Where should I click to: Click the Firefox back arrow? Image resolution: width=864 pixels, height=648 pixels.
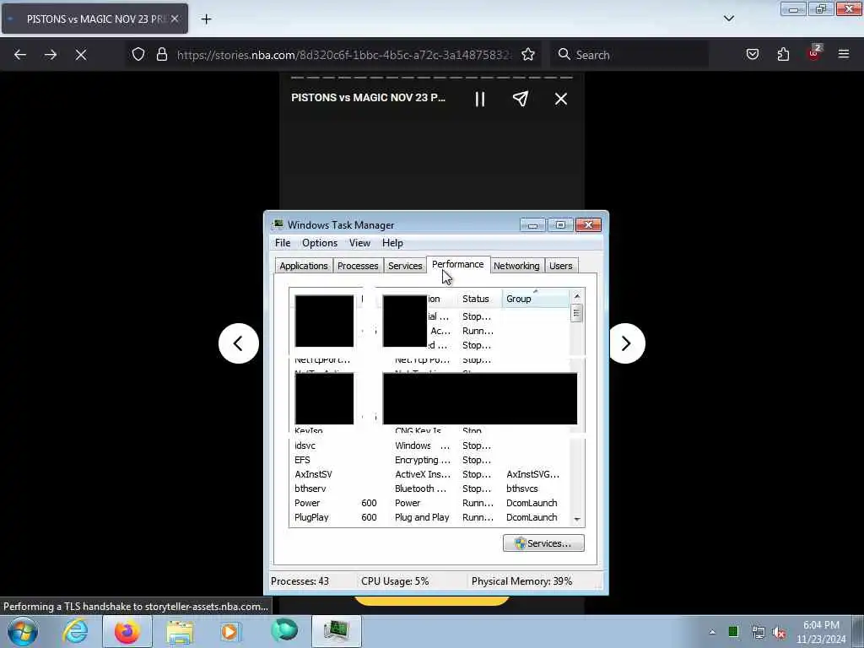point(20,55)
